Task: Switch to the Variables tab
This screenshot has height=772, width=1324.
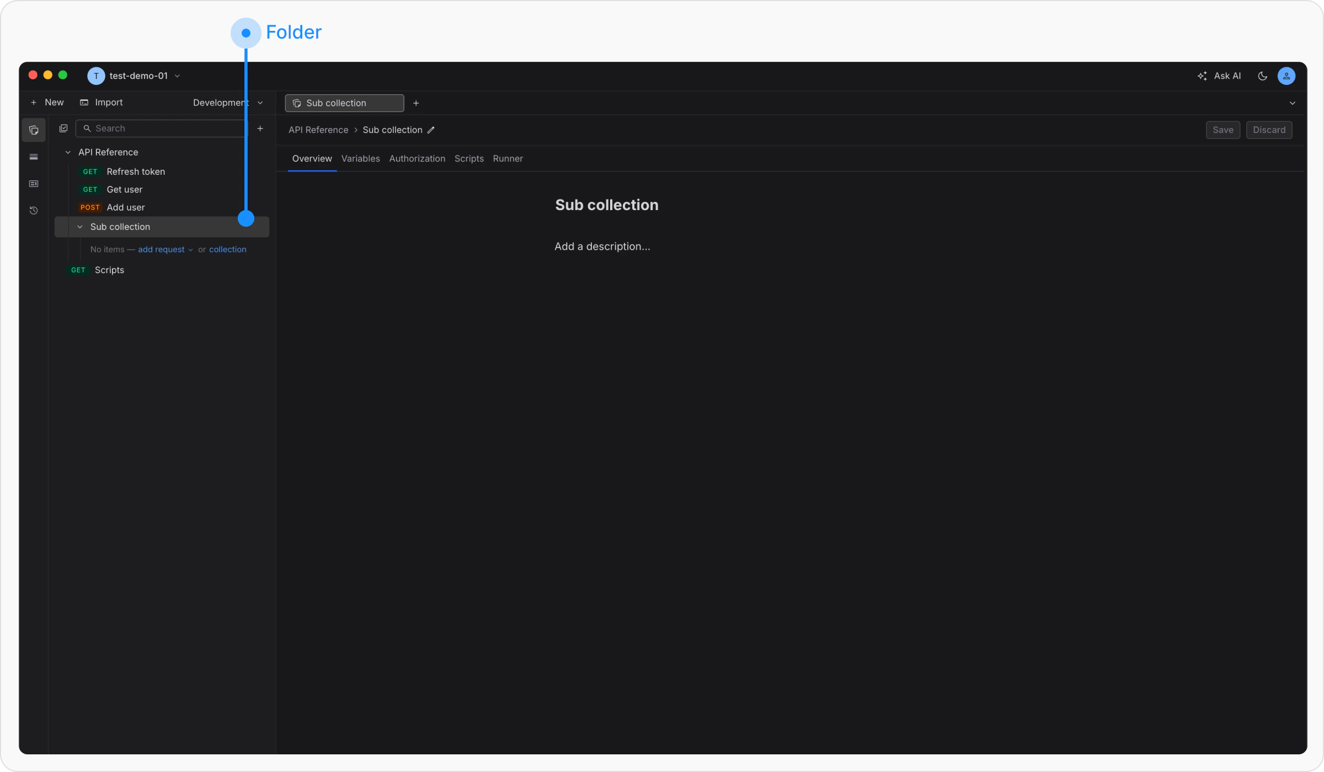Action: [x=360, y=159]
